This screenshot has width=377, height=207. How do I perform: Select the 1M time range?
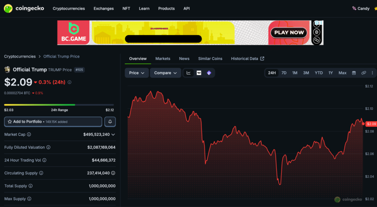295,73
